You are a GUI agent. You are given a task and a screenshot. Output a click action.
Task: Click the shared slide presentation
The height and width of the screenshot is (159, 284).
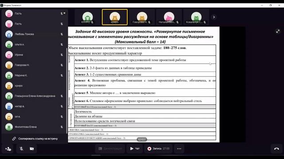[144, 84]
